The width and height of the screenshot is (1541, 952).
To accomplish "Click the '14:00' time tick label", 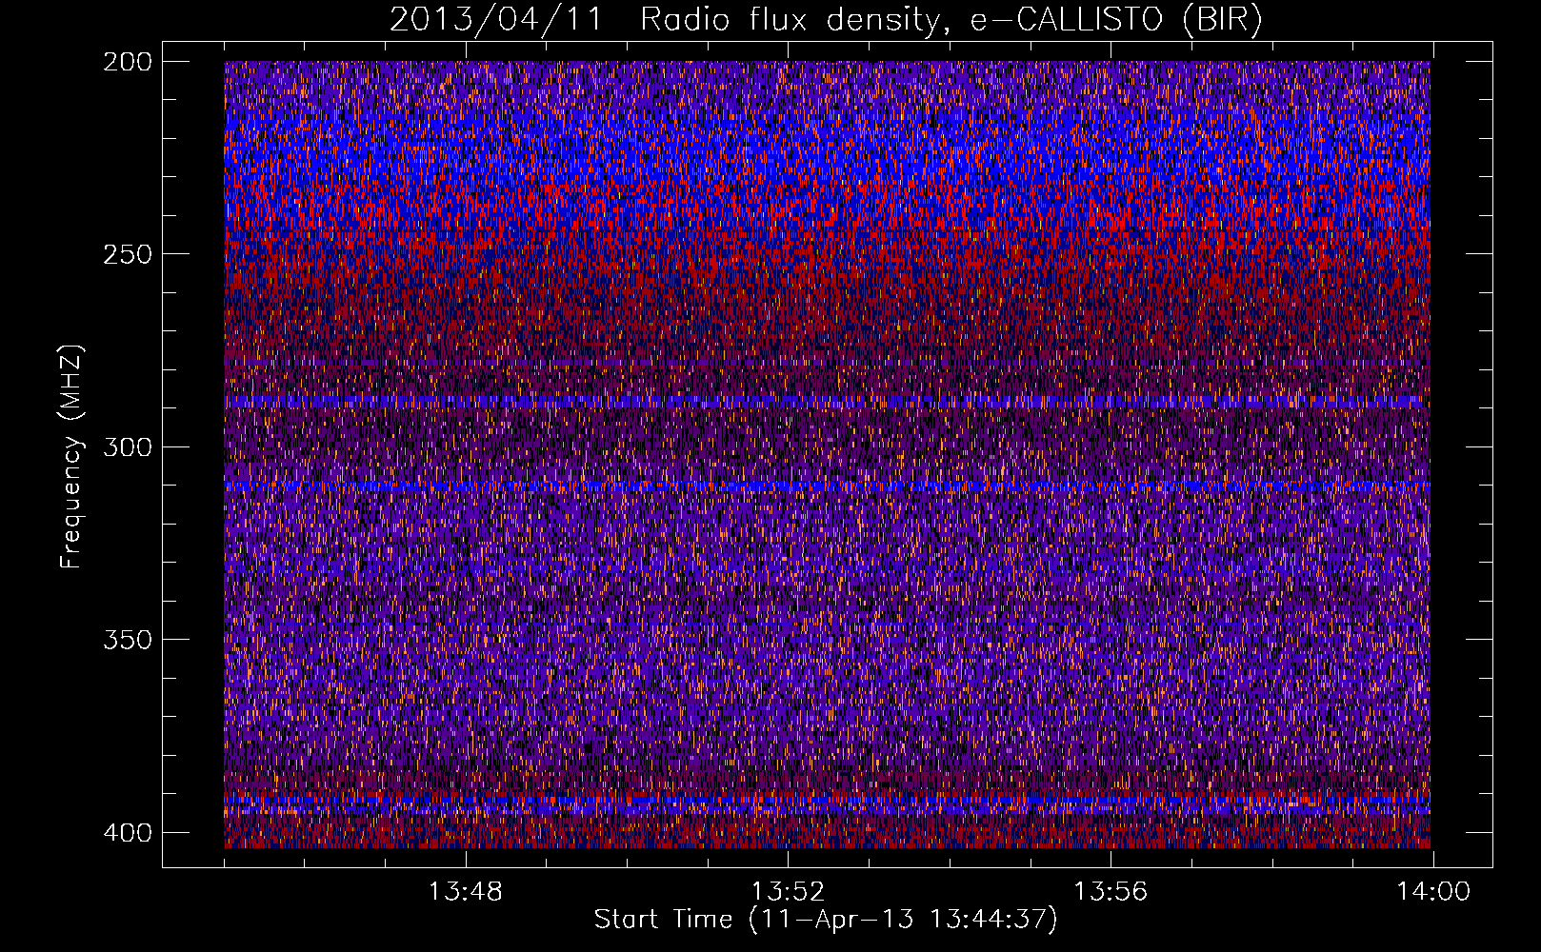I will 1433,892.
